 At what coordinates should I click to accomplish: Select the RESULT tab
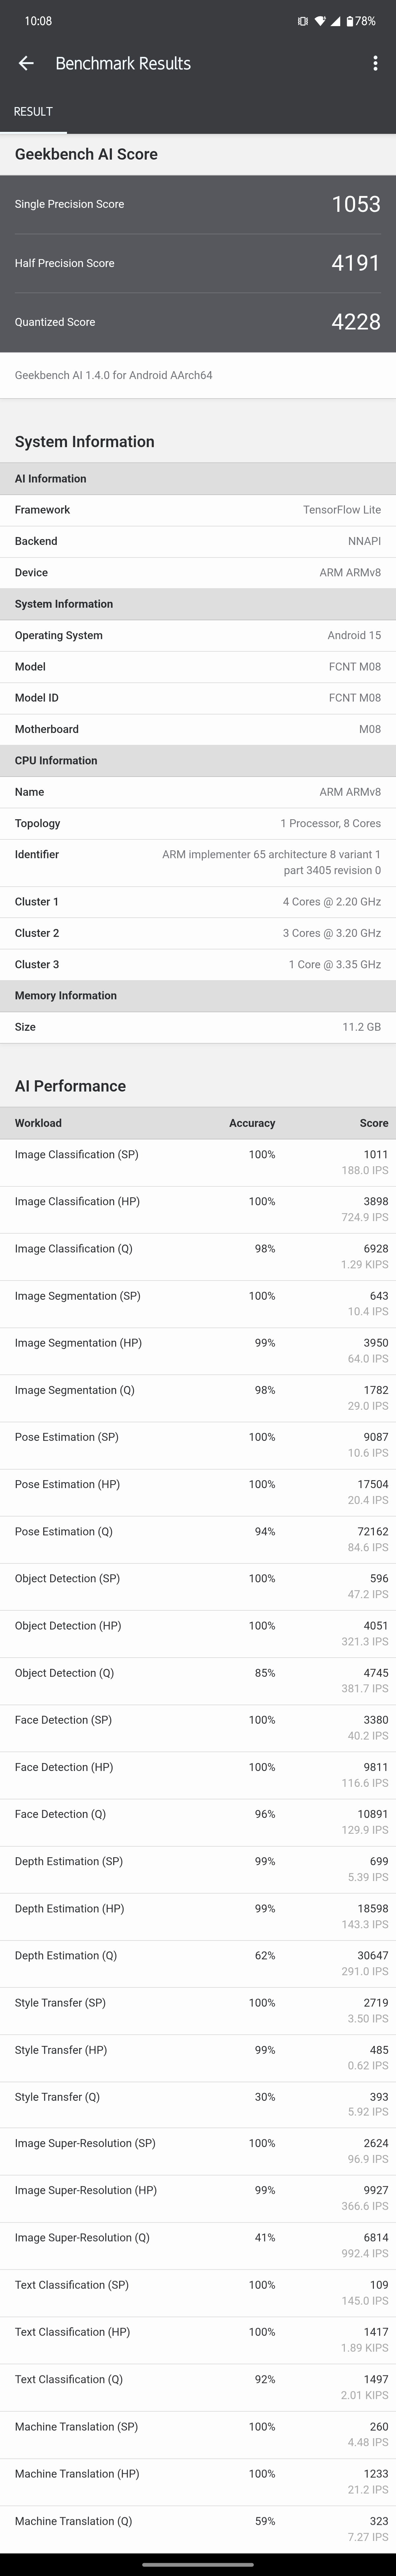(33, 111)
